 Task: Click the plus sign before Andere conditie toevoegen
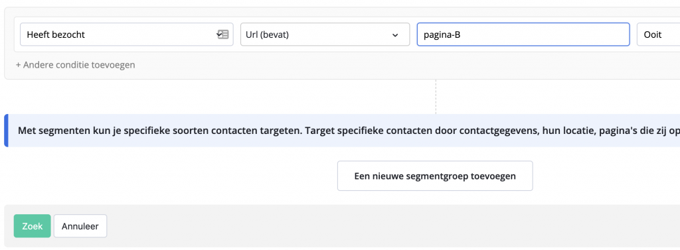click(x=18, y=65)
